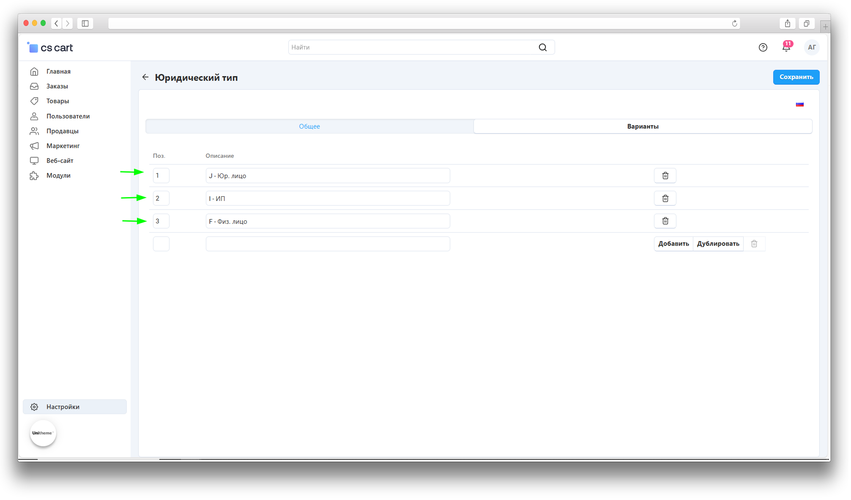Delete the 'J - Юр. лицо' variant row
The image size is (851, 500).
(665, 176)
